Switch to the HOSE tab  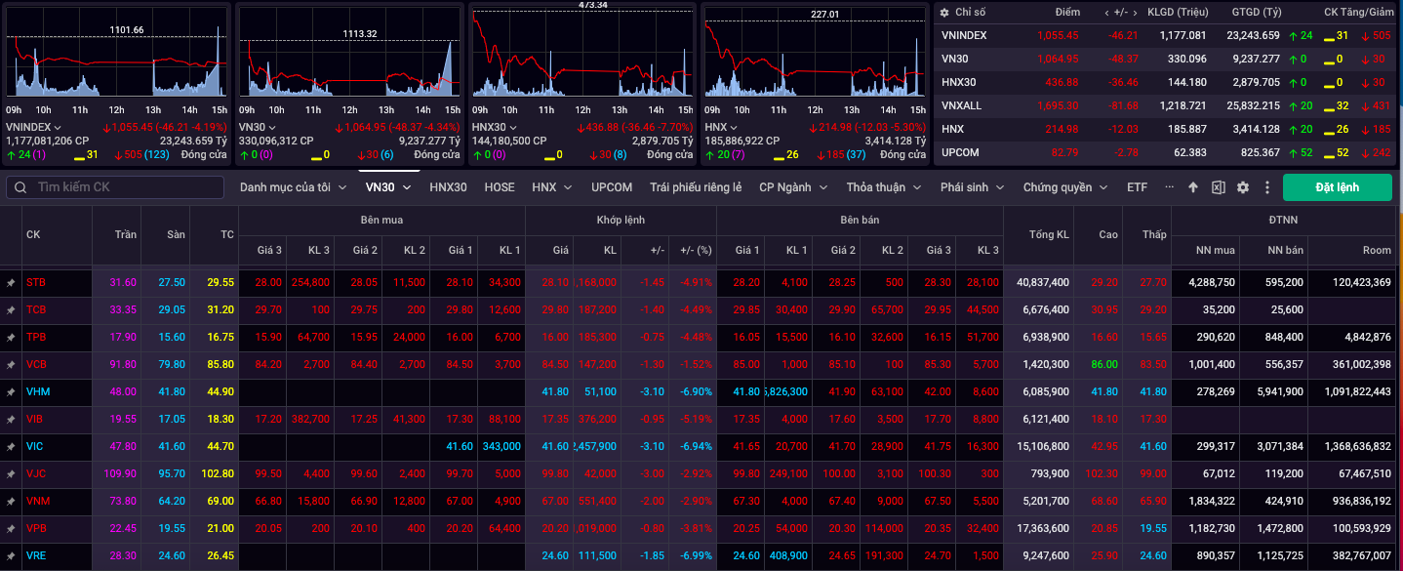pyautogui.click(x=500, y=187)
